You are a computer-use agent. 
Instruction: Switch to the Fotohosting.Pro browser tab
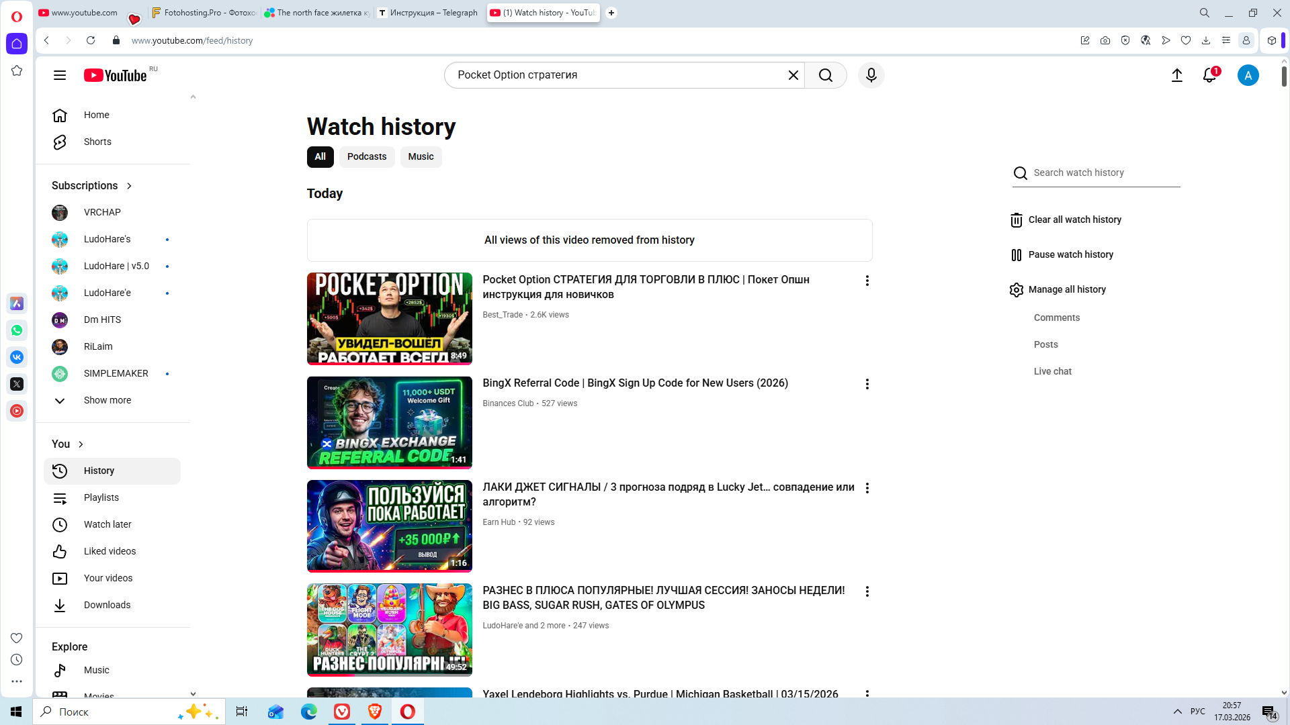click(204, 13)
